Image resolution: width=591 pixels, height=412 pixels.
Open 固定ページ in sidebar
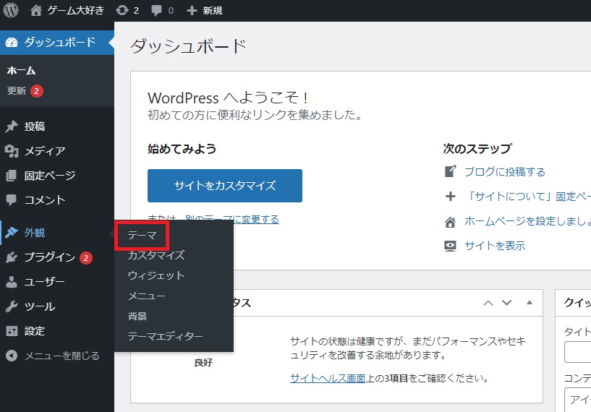[x=50, y=176]
